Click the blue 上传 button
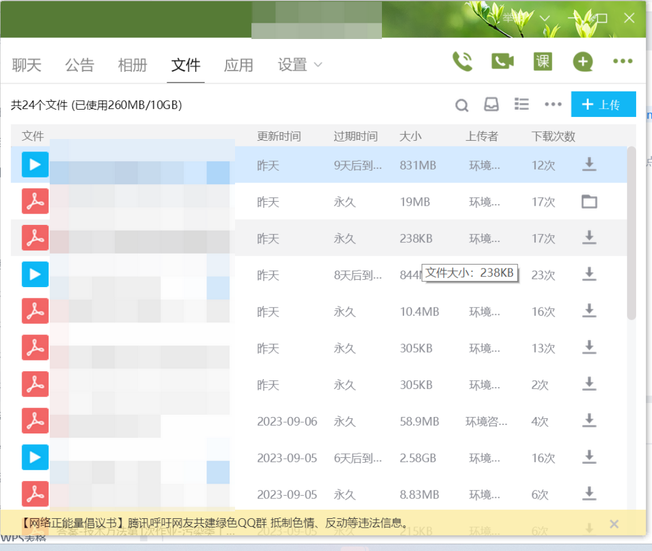652x551 pixels. (x=603, y=105)
